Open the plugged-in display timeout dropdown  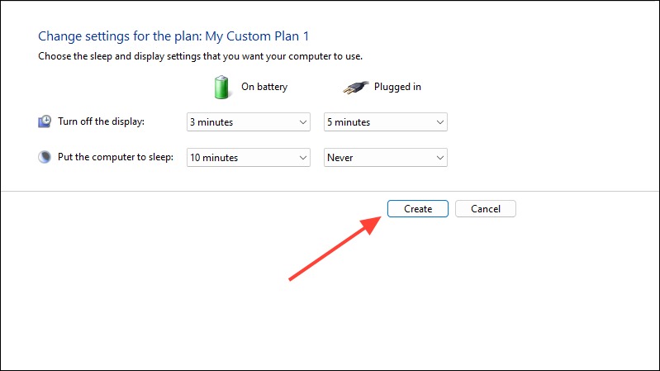pyautogui.click(x=386, y=122)
